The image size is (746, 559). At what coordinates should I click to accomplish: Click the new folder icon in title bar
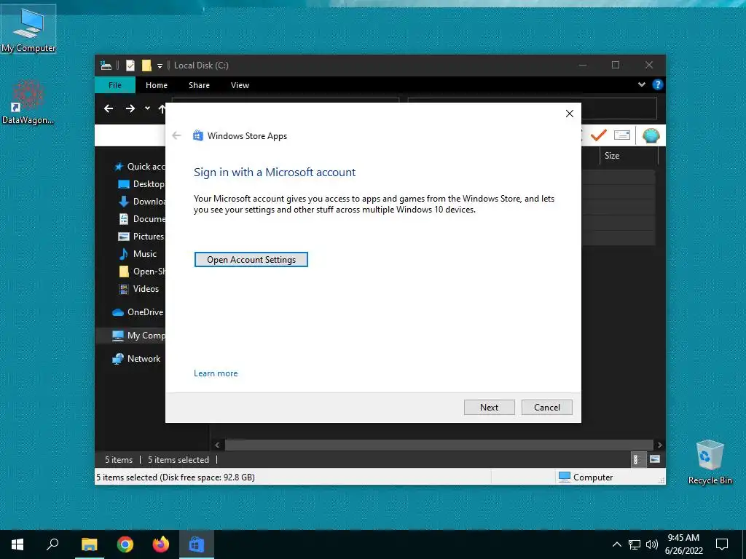[146, 66]
